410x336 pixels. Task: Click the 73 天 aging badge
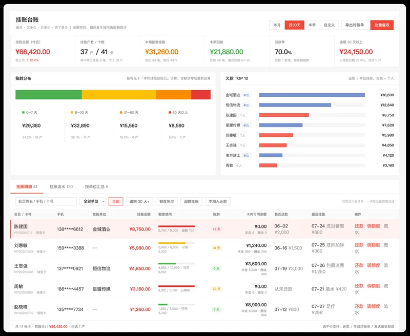click(216, 229)
